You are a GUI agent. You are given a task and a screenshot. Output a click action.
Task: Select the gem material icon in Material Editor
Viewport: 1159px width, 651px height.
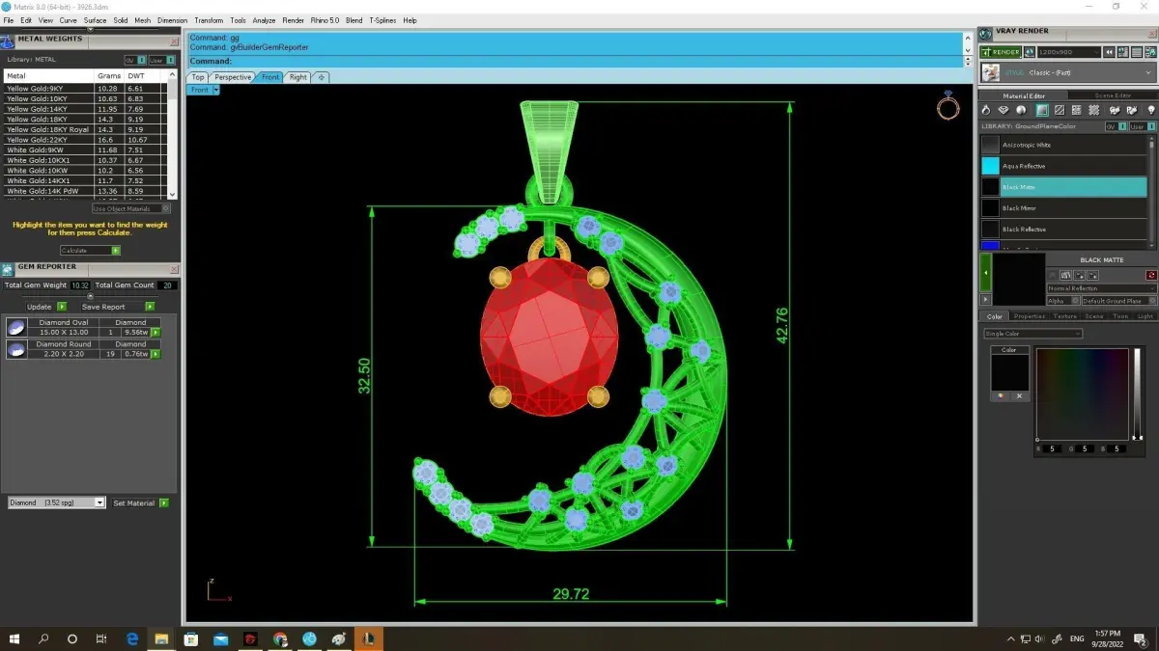coord(1004,110)
